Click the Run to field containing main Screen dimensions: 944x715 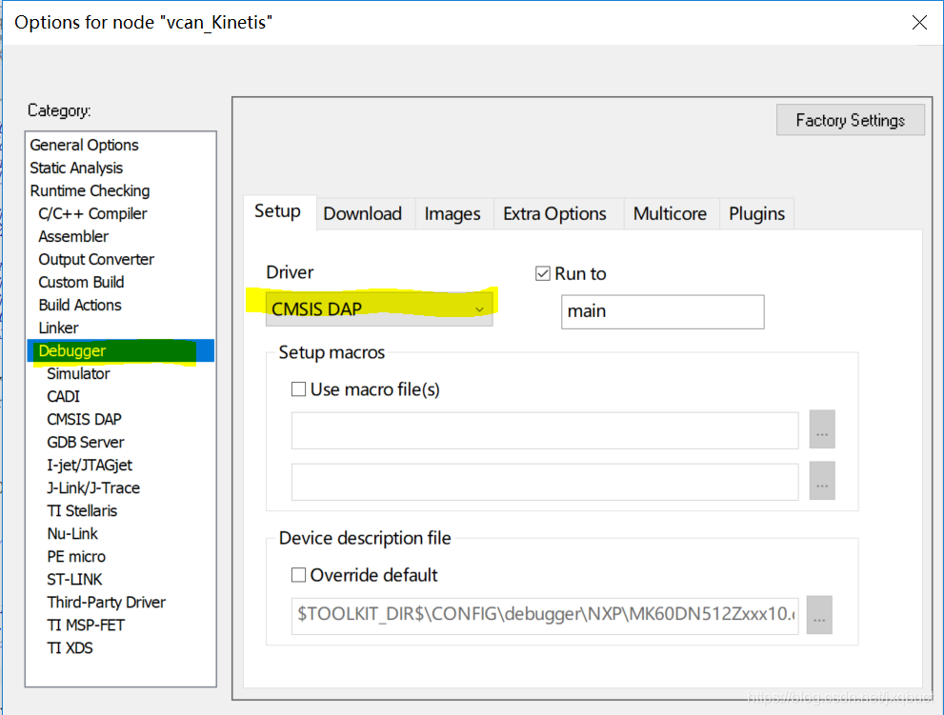coord(663,311)
